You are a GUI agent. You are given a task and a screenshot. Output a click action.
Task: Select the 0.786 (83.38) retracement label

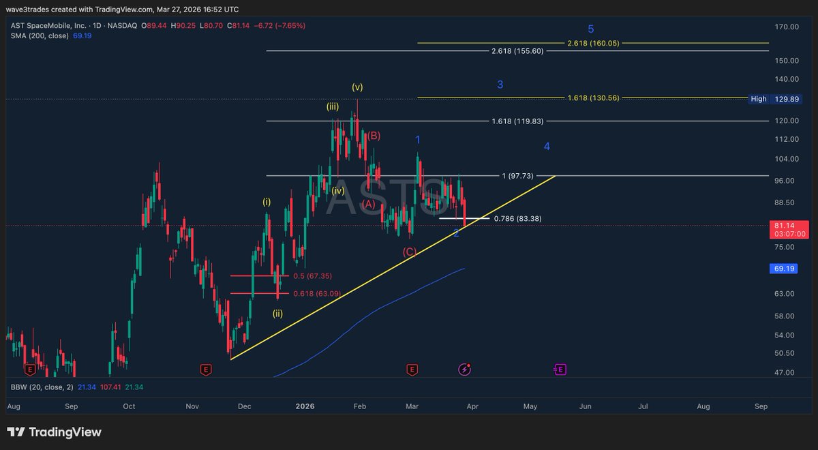[x=517, y=219]
